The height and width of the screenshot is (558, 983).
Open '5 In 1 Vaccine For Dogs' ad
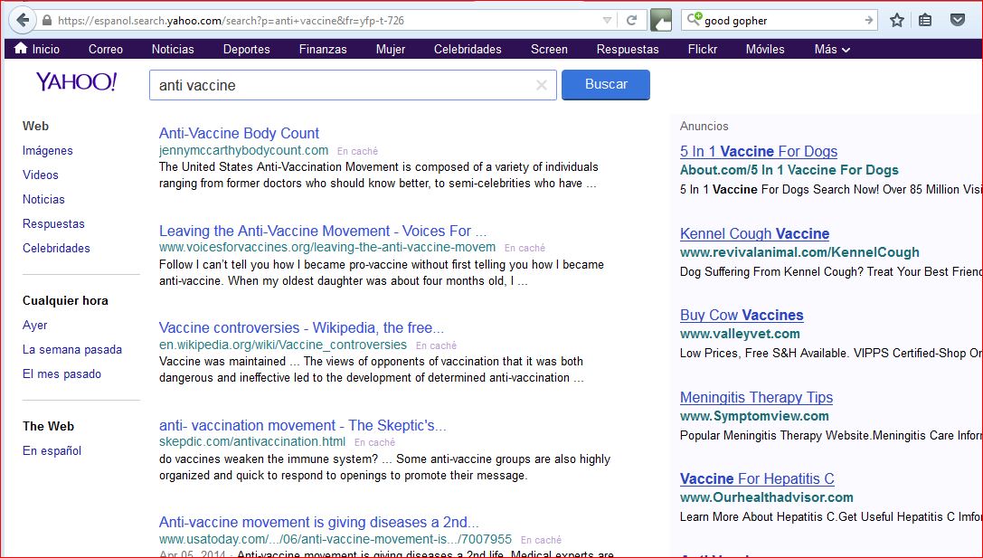pyautogui.click(x=759, y=151)
